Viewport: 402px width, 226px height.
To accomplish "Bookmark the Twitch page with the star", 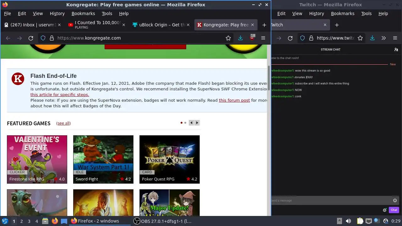I will click(x=360, y=38).
